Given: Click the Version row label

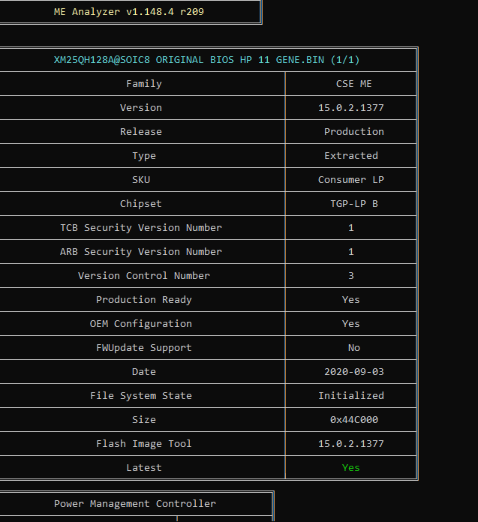Looking at the screenshot, I should 141,108.
